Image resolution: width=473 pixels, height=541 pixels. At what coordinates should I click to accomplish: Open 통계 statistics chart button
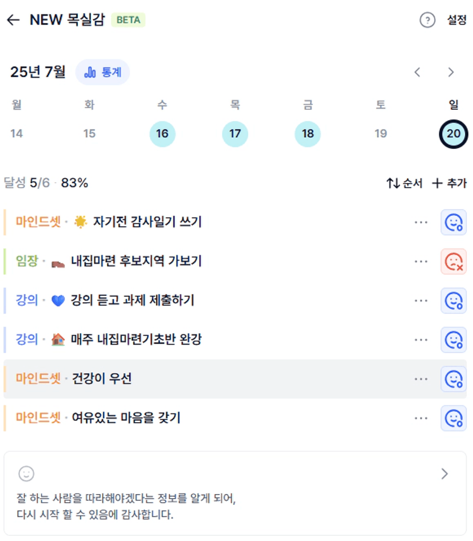click(103, 72)
